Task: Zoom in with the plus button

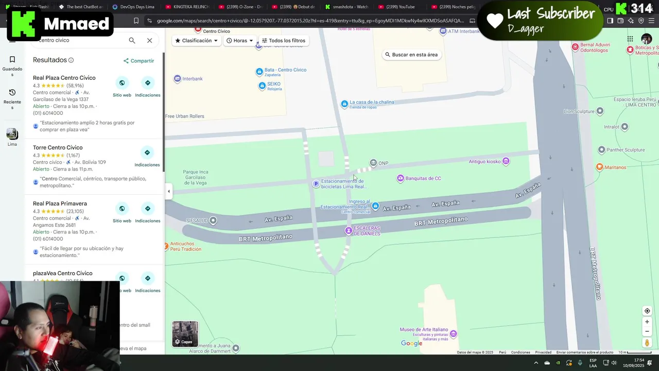Action: 647,322
